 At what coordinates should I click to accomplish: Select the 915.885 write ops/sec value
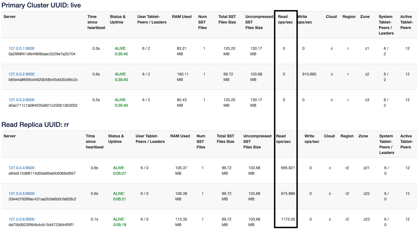tap(309, 74)
